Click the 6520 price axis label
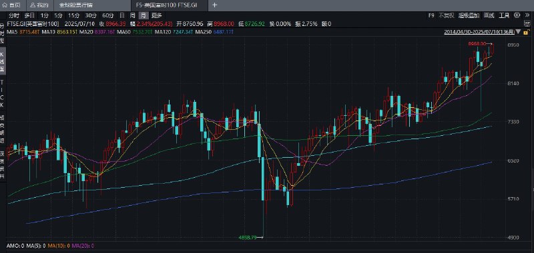Viewport: 534px width, 253px height. tap(513, 160)
